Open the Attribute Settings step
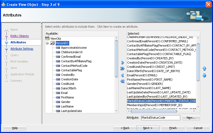This screenshot has width=213, height=133. pyautogui.click(x=22, y=49)
